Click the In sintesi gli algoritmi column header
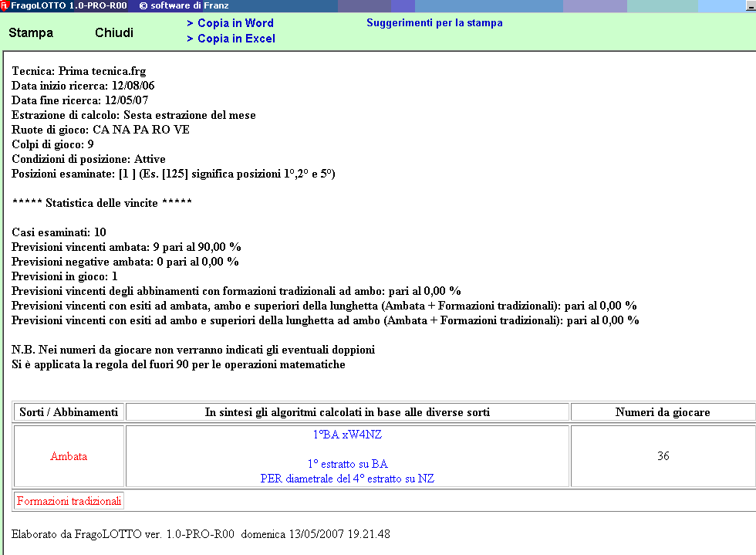Viewport: 756px width, 555px height. point(347,412)
